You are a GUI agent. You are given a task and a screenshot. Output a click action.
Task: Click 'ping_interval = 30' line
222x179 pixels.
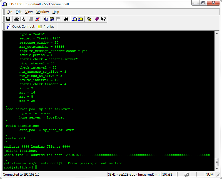pos(37,63)
